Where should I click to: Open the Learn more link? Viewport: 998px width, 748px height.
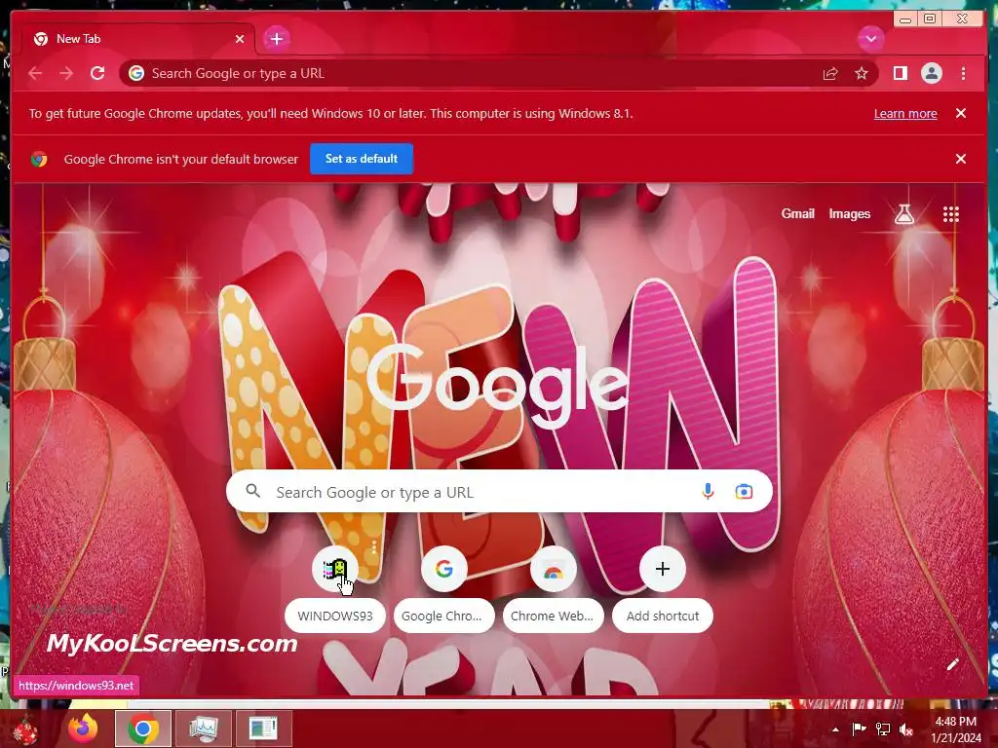[905, 113]
